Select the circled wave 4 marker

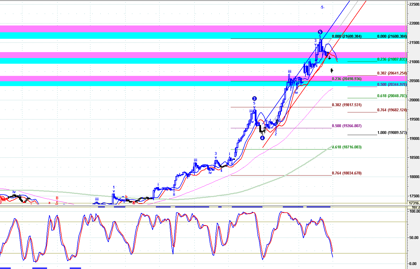click(262, 138)
